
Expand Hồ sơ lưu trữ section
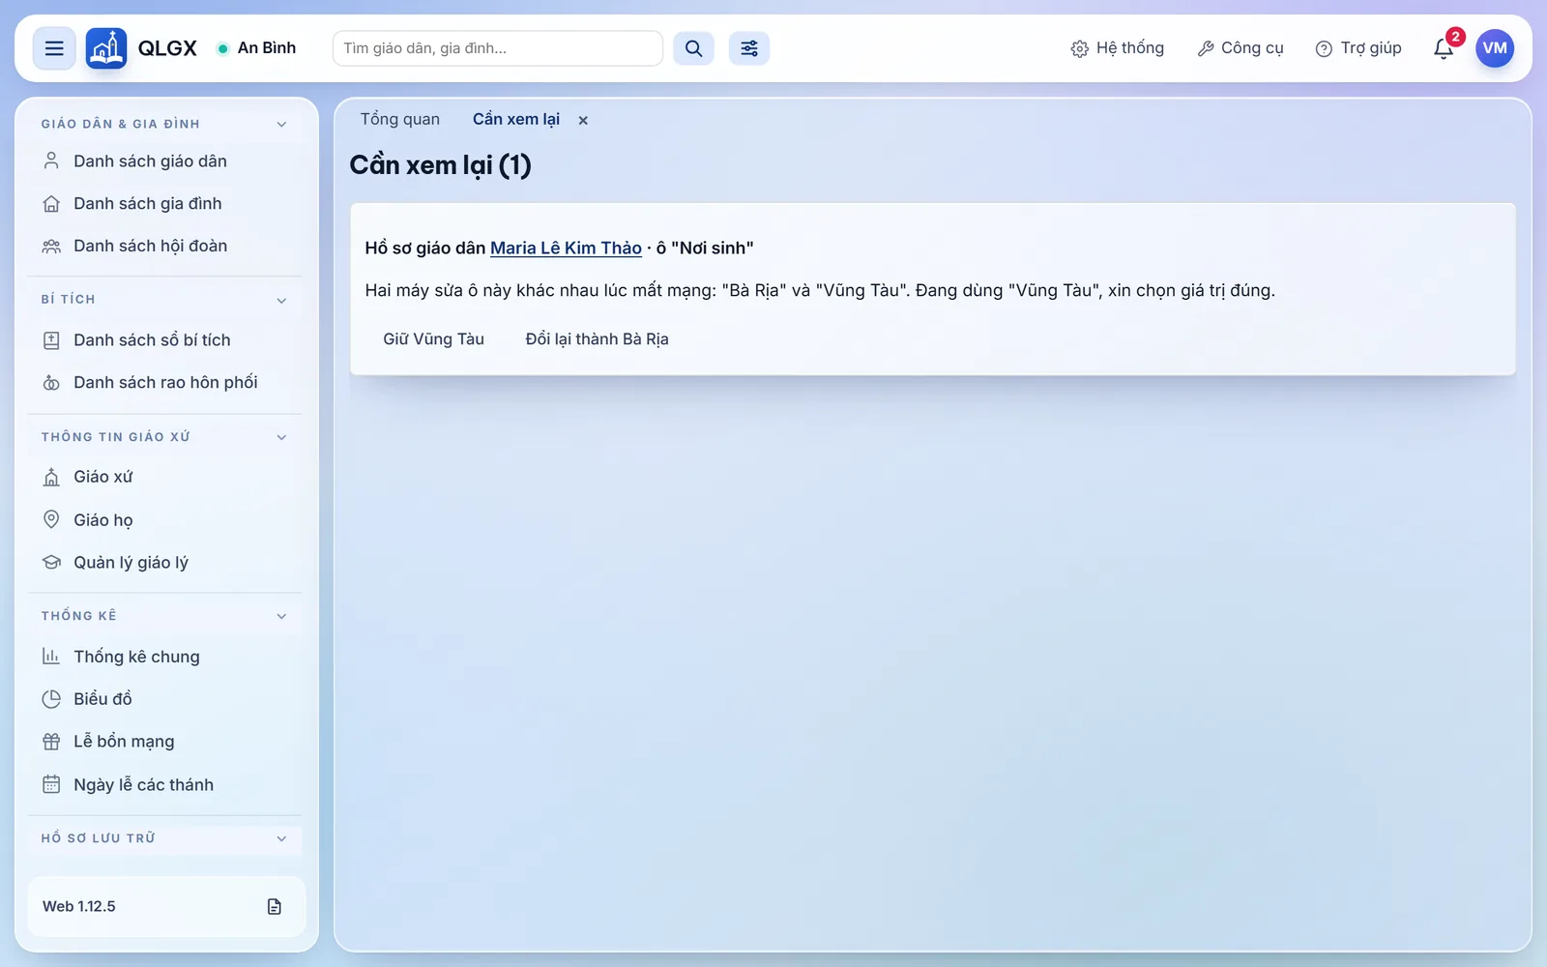click(x=165, y=838)
